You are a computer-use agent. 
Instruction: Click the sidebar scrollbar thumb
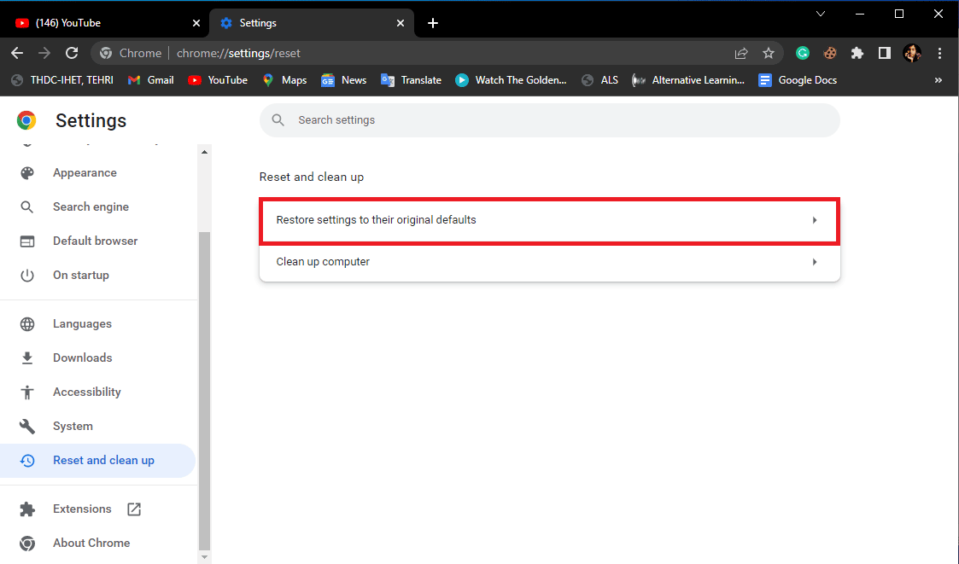[x=204, y=391]
